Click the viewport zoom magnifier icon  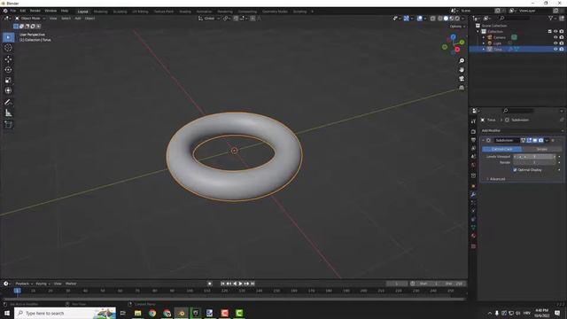coord(462,61)
